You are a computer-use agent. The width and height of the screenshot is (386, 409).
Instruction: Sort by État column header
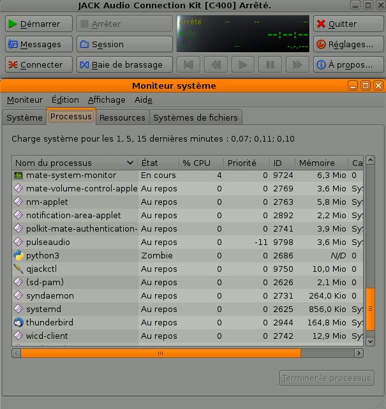point(158,163)
